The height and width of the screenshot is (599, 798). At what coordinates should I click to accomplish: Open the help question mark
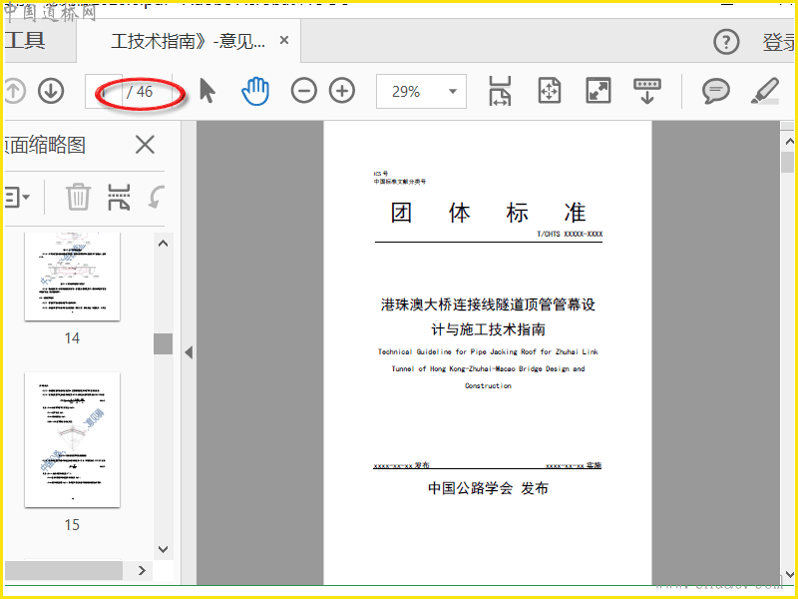pos(726,42)
